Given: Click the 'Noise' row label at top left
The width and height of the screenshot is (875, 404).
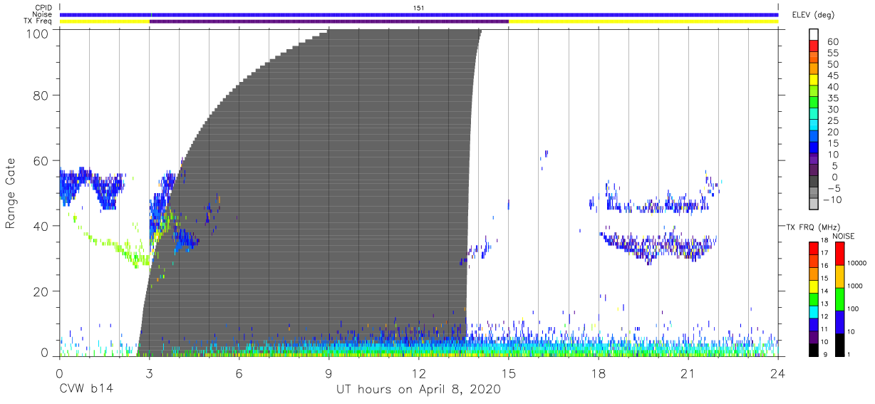Looking at the screenshot, I should [x=43, y=14].
